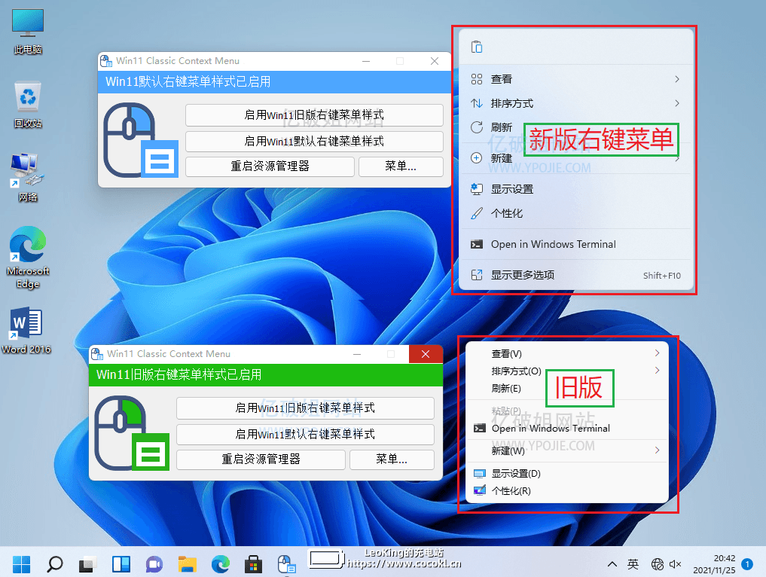This screenshot has width=766, height=577.
Task: Close the bottom Win11 Classic Context Menu window
Action: pyautogui.click(x=426, y=354)
